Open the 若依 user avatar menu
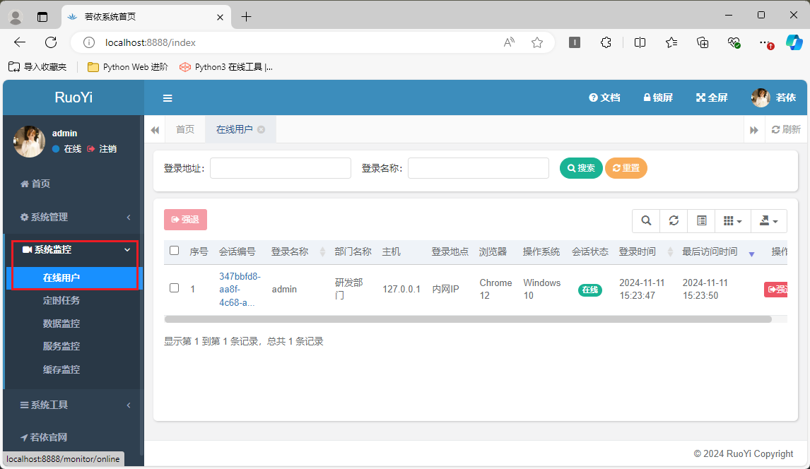Image resolution: width=810 pixels, height=469 pixels. (773, 97)
